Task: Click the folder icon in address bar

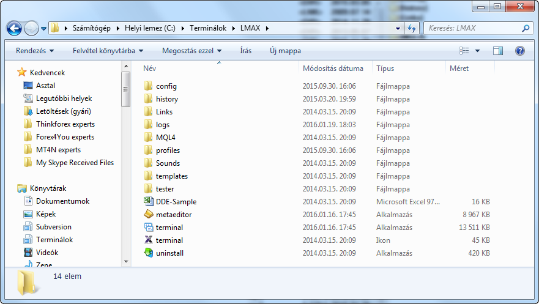Action: pos(54,28)
